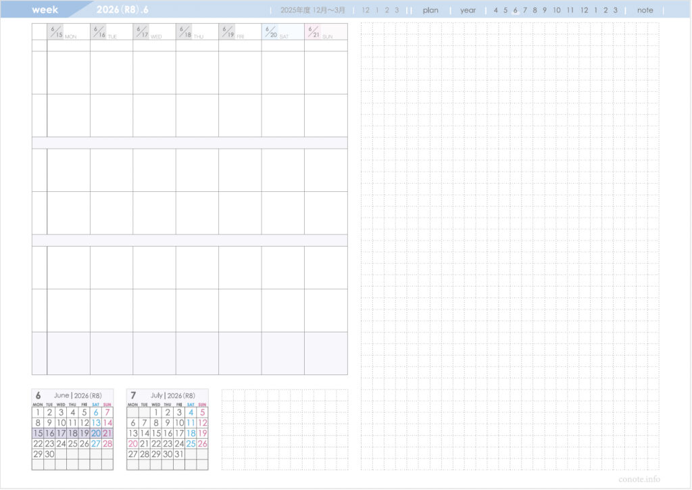This screenshot has width=692, height=490.
Task: Open the note tab
Action: (645, 10)
